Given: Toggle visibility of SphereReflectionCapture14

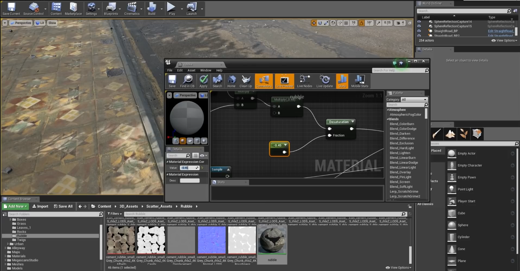Looking at the screenshot, I should click(419, 22).
